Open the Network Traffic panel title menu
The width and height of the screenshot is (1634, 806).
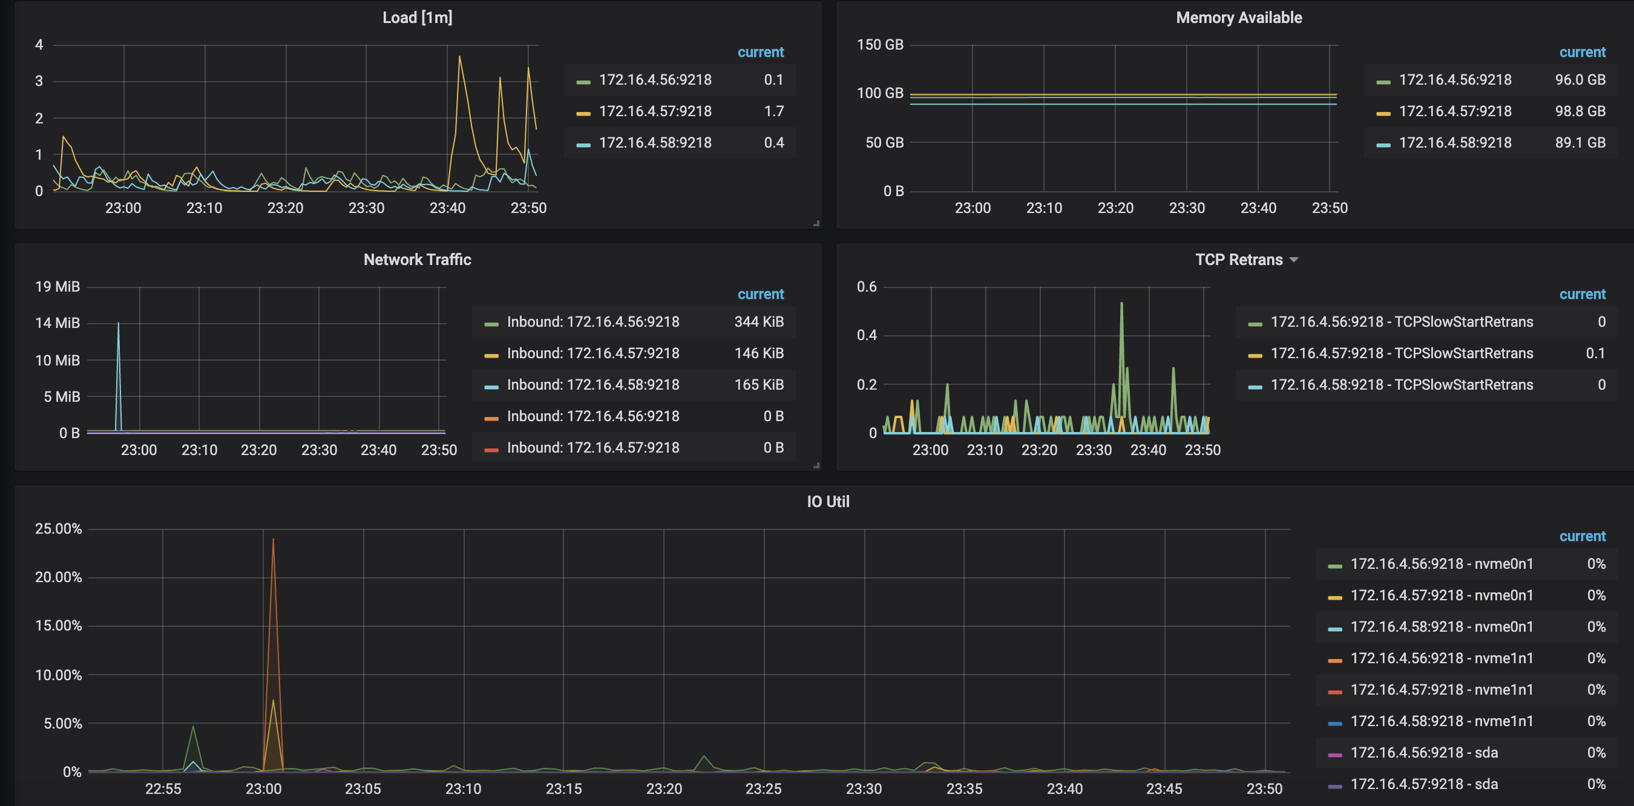[x=417, y=260]
